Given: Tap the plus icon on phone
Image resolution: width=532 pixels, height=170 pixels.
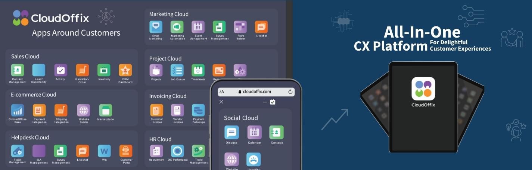Looking at the screenshot, I should coord(265,102).
